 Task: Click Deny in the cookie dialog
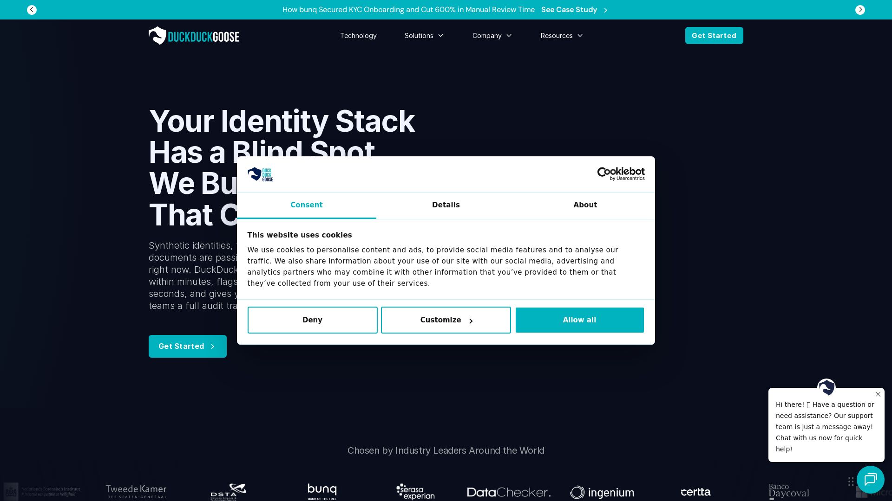[x=312, y=320]
